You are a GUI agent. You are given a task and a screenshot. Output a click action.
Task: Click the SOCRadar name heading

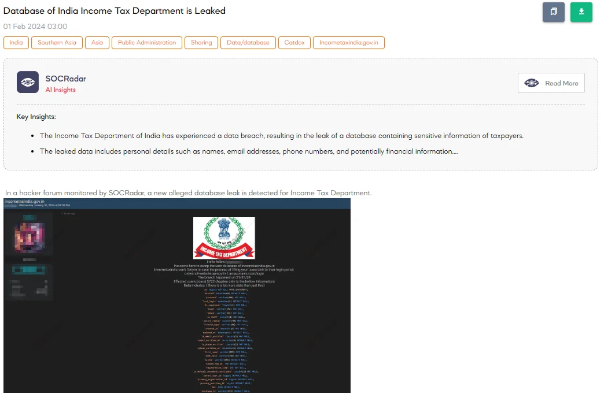tap(66, 79)
